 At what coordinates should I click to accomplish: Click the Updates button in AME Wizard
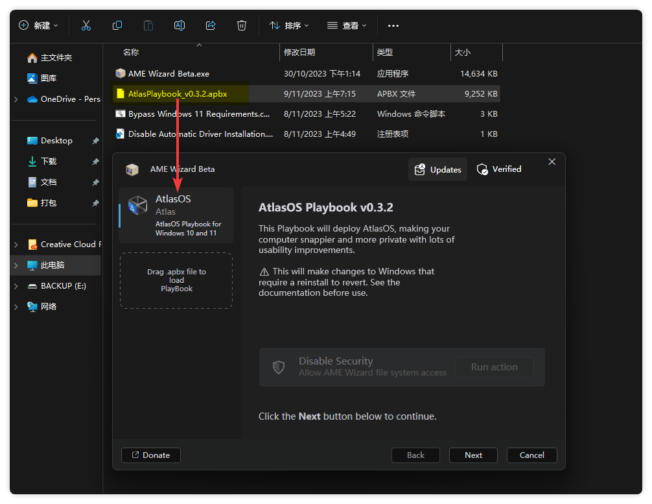point(437,169)
